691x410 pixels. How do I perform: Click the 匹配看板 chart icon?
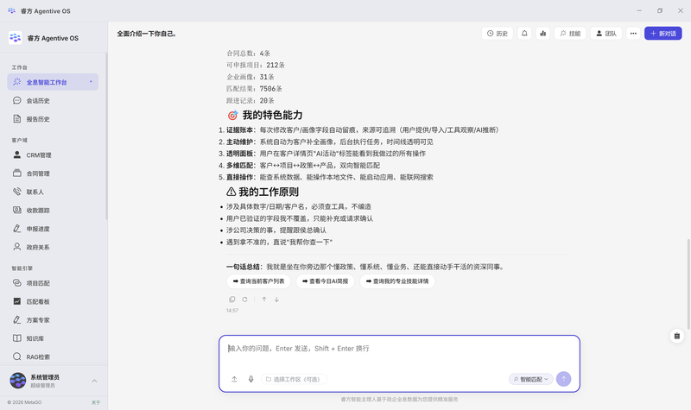point(16,301)
